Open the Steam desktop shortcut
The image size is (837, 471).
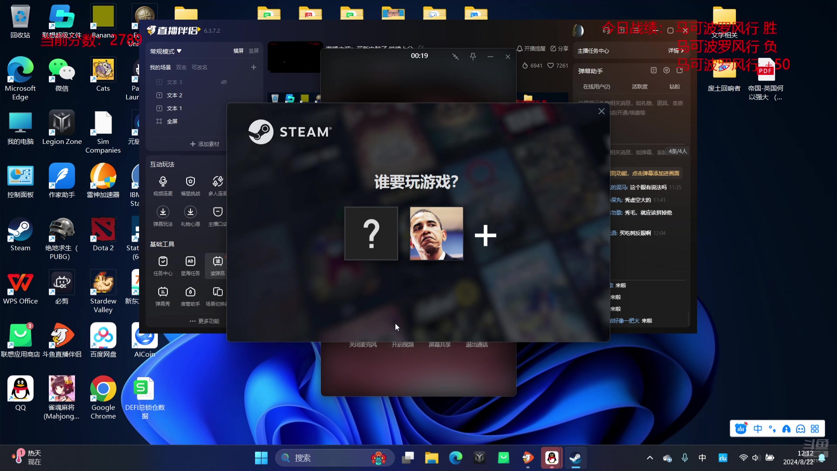pyautogui.click(x=20, y=235)
